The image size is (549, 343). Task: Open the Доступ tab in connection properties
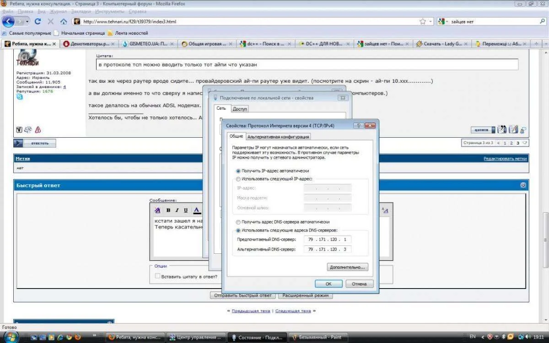[240, 109]
